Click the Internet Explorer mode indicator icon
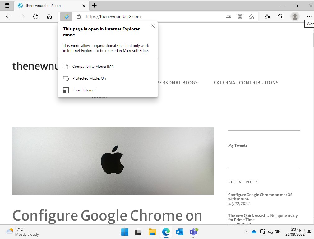The image size is (314, 239). tap(66, 16)
